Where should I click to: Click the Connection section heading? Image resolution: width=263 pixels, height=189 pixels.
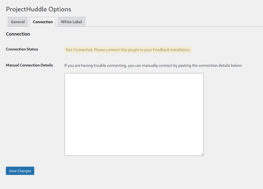[18, 34]
